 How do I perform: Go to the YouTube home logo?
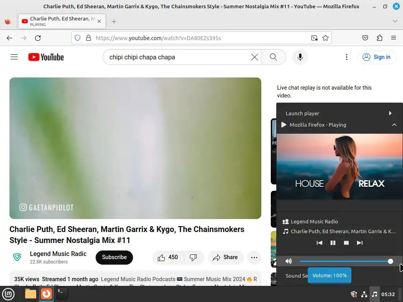(46, 57)
